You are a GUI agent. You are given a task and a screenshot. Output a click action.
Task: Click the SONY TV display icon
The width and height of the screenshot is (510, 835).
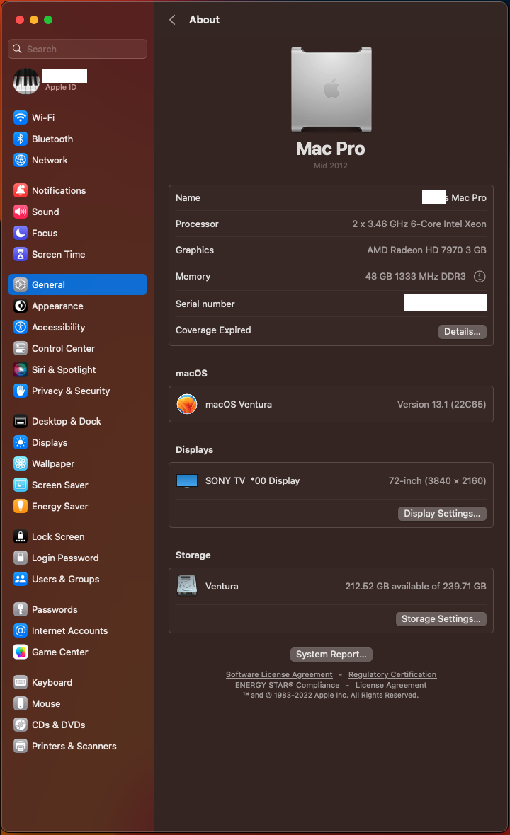tap(187, 481)
